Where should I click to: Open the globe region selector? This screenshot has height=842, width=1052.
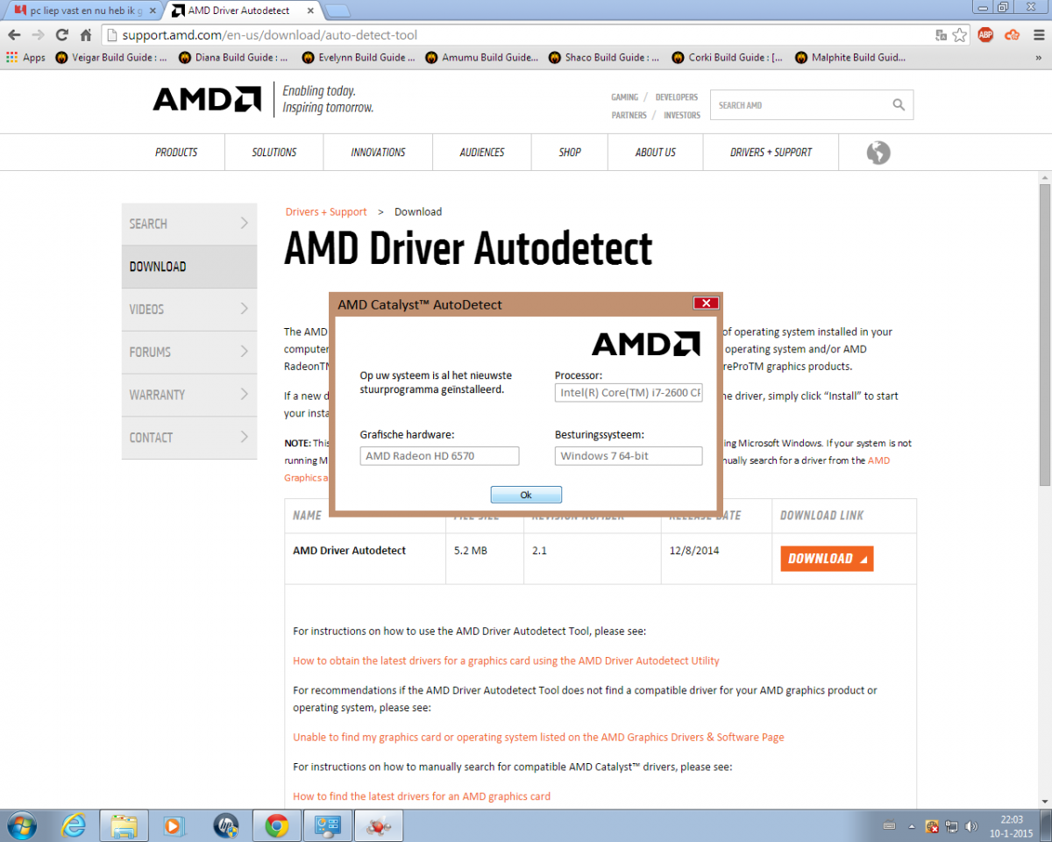point(878,153)
